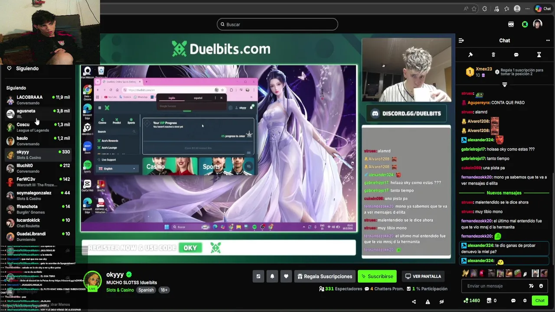The height and width of the screenshot is (312, 555).
Task: Click Regala Suscripciones gift button
Action: pyautogui.click(x=325, y=276)
